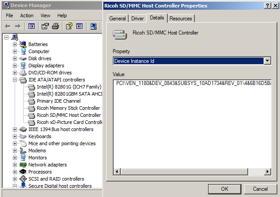Select Secure Digital host controllers

[x=60, y=186]
